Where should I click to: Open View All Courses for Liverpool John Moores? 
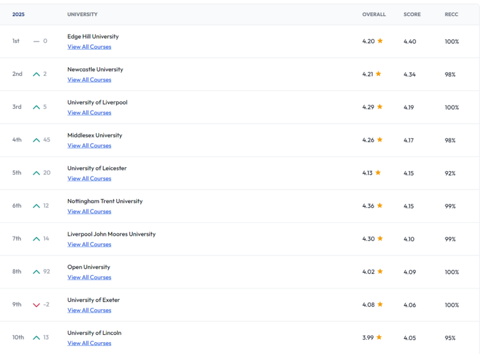click(89, 245)
